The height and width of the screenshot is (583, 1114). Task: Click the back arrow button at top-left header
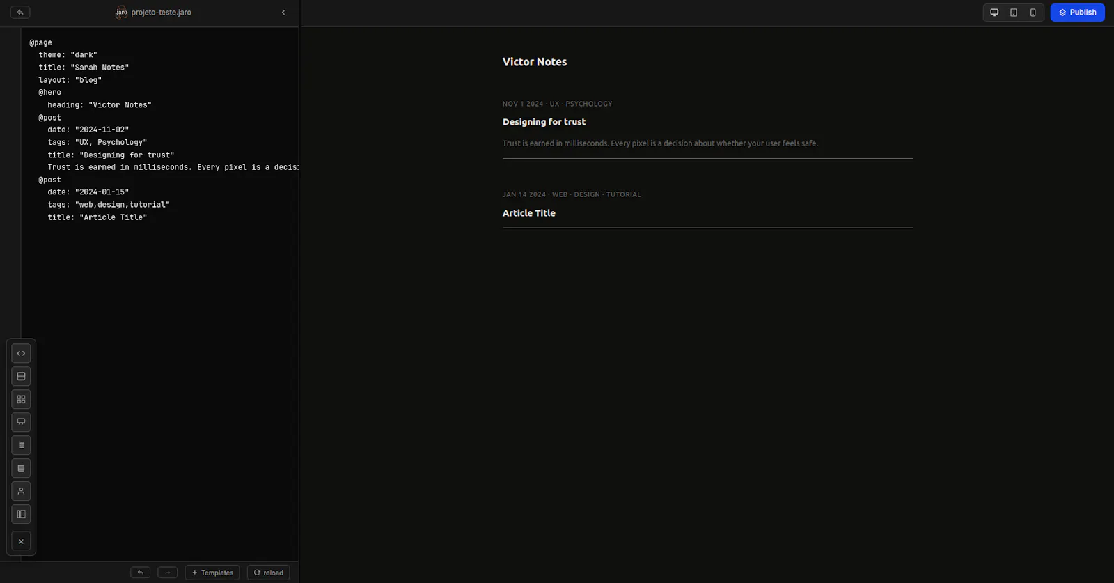pos(20,12)
